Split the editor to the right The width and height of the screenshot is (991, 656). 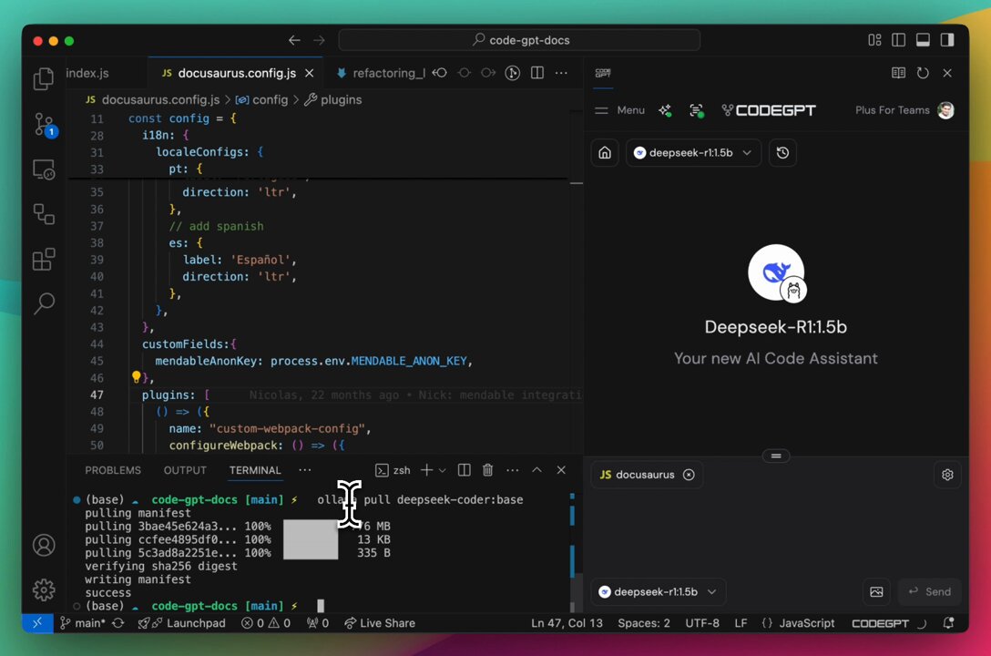point(537,73)
